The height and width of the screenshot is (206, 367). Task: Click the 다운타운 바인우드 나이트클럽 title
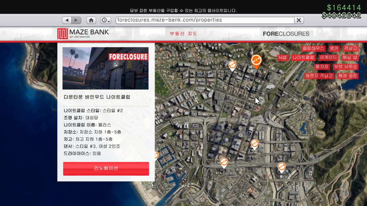point(97,97)
